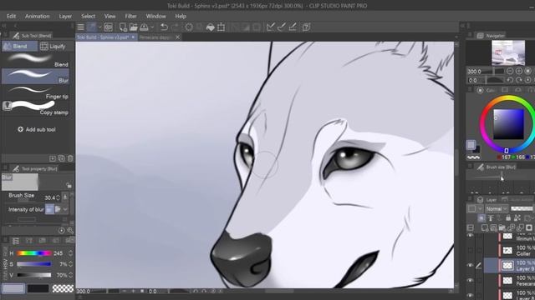Click the tool property lock icon
Screen dimensions: 535x300
click(x=69, y=185)
